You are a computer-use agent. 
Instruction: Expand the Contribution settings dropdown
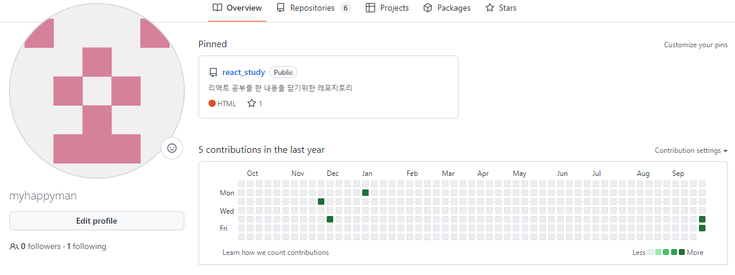click(x=691, y=150)
